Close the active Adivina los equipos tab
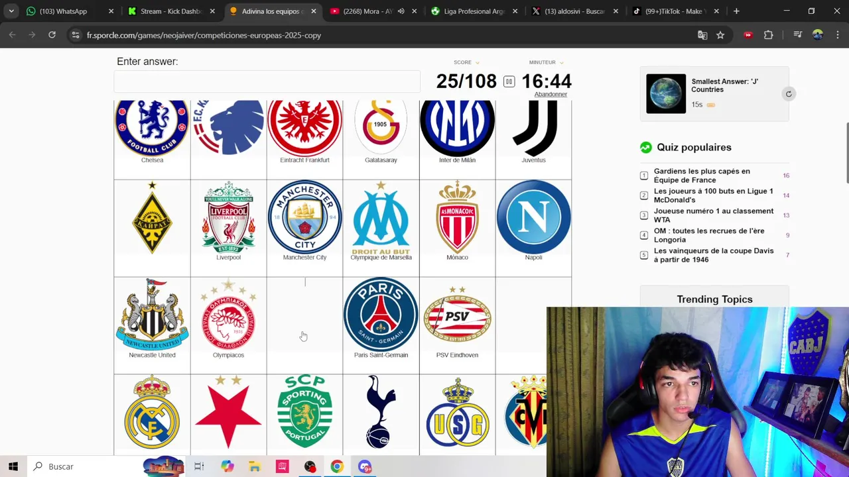Image resolution: width=849 pixels, height=477 pixels. tap(313, 11)
